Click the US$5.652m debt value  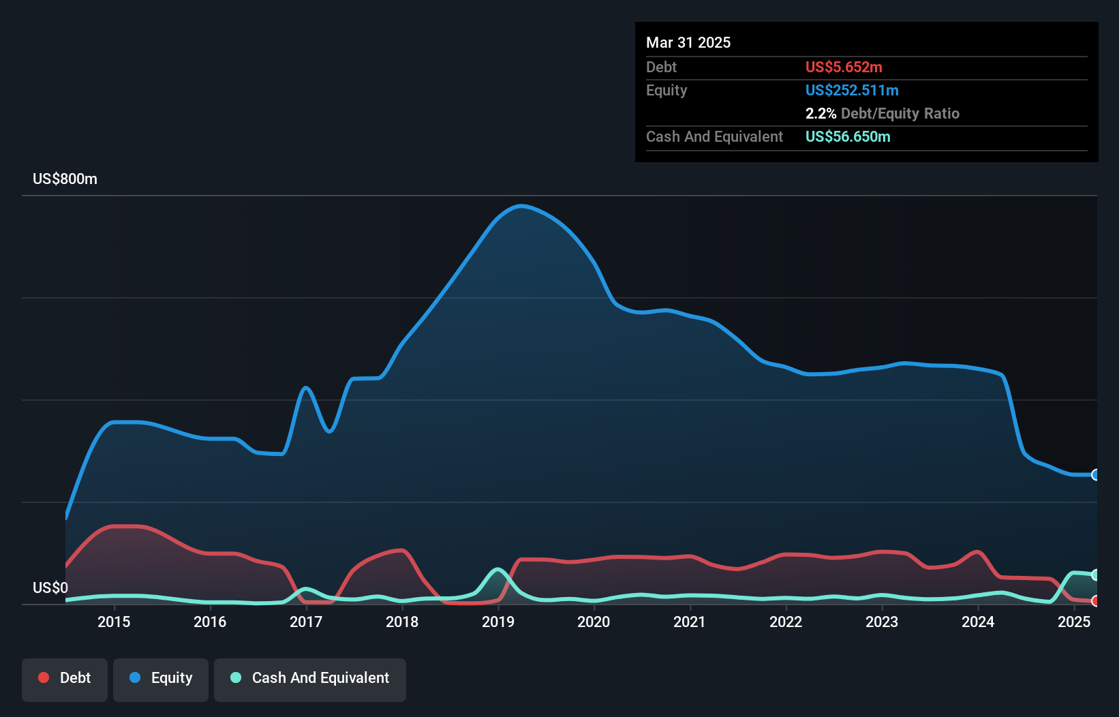[x=844, y=67]
